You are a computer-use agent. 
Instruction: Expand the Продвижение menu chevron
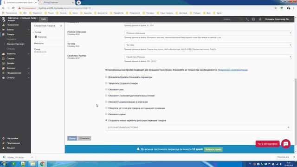pyautogui.click(x=29, y=73)
